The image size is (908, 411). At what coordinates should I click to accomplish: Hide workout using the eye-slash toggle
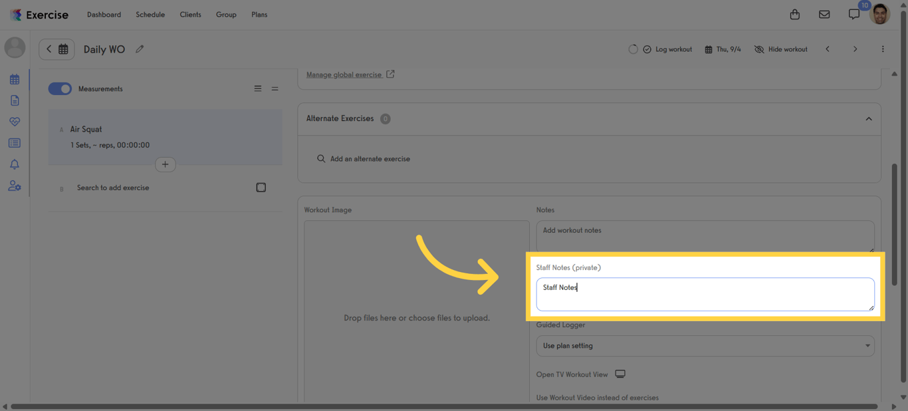[780, 49]
